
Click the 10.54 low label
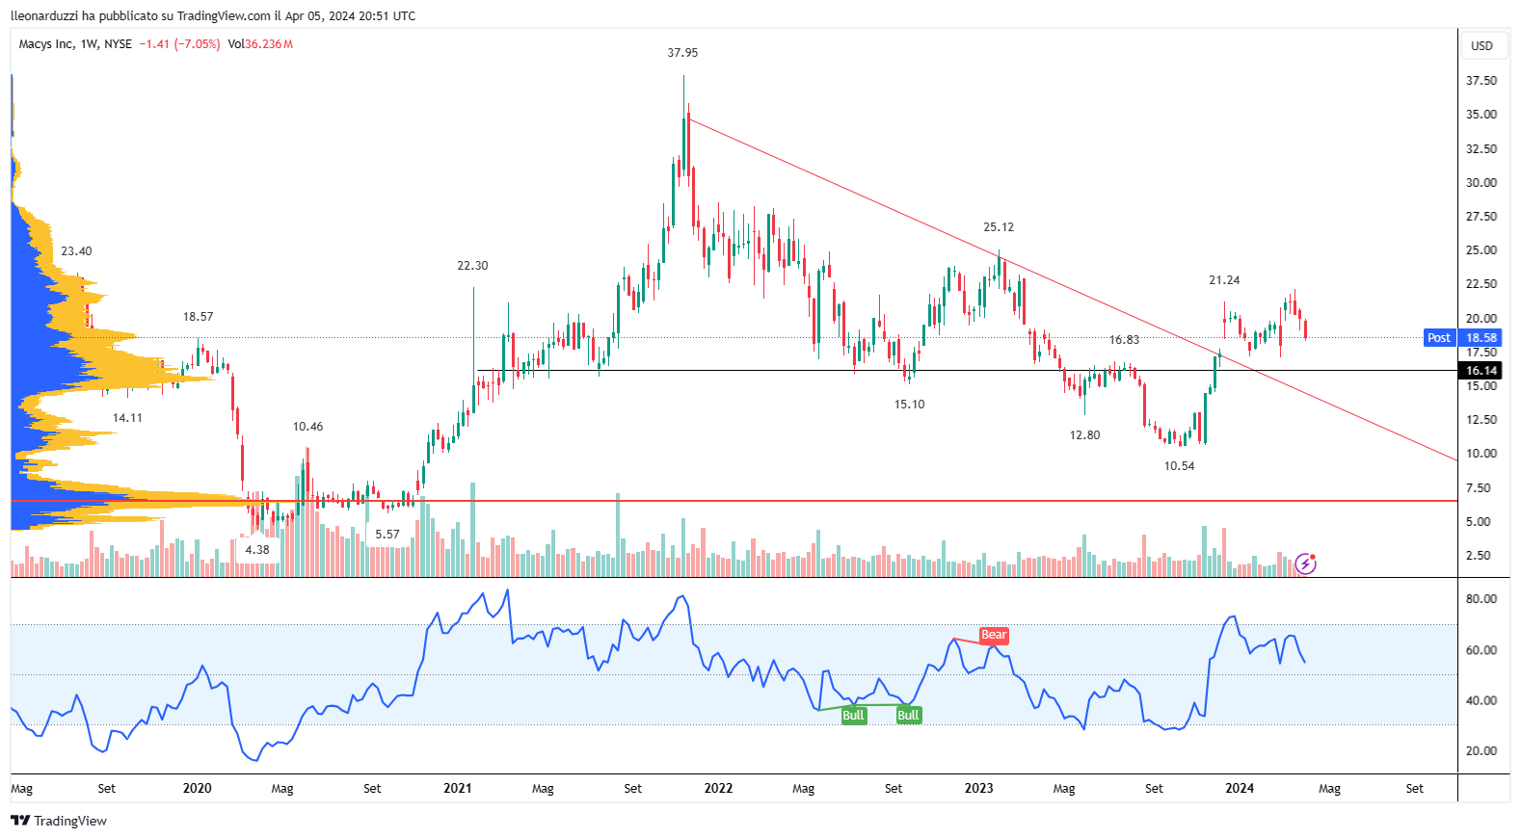1179,466
